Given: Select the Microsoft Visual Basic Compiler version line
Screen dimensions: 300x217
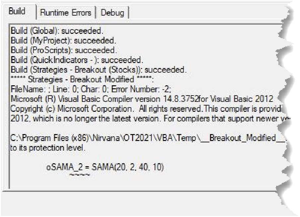Looking at the screenshot, I should [x=142, y=99].
